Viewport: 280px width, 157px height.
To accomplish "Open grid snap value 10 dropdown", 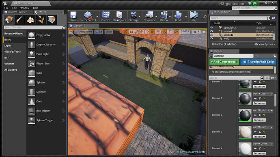I will (x=158, y=32).
